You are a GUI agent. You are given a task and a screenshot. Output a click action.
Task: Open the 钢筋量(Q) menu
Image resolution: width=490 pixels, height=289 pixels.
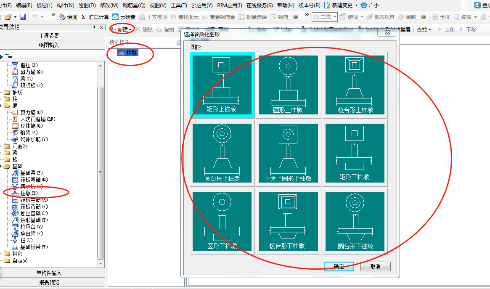(x=134, y=5)
